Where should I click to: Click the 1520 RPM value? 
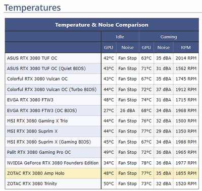click(x=186, y=183)
